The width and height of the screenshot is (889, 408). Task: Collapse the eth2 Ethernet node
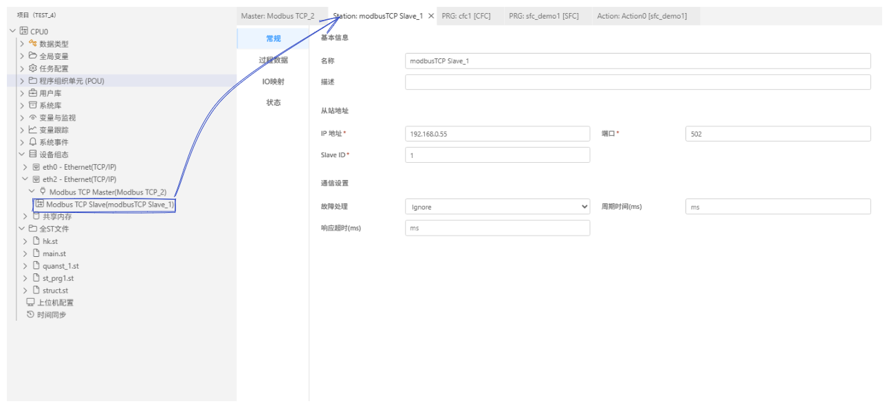tap(25, 179)
